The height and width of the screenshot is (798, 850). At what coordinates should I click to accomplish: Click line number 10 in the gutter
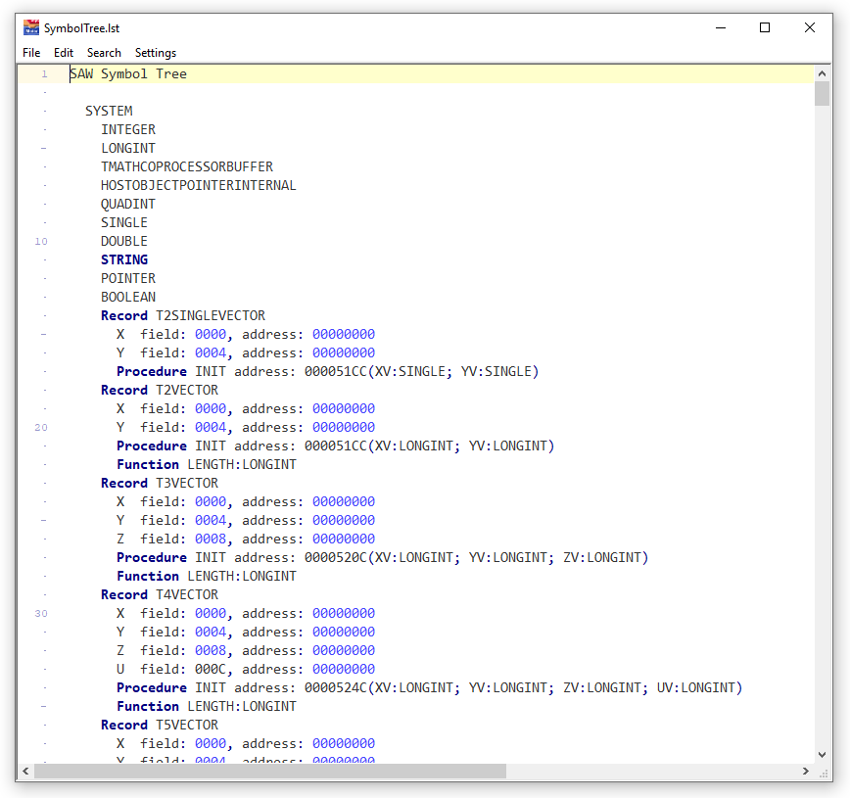click(41, 242)
